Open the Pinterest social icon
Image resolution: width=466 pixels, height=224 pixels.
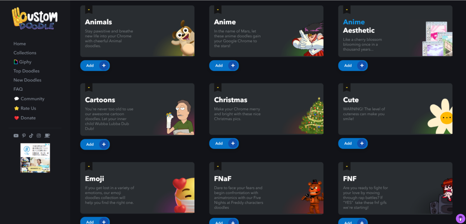click(24, 136)
